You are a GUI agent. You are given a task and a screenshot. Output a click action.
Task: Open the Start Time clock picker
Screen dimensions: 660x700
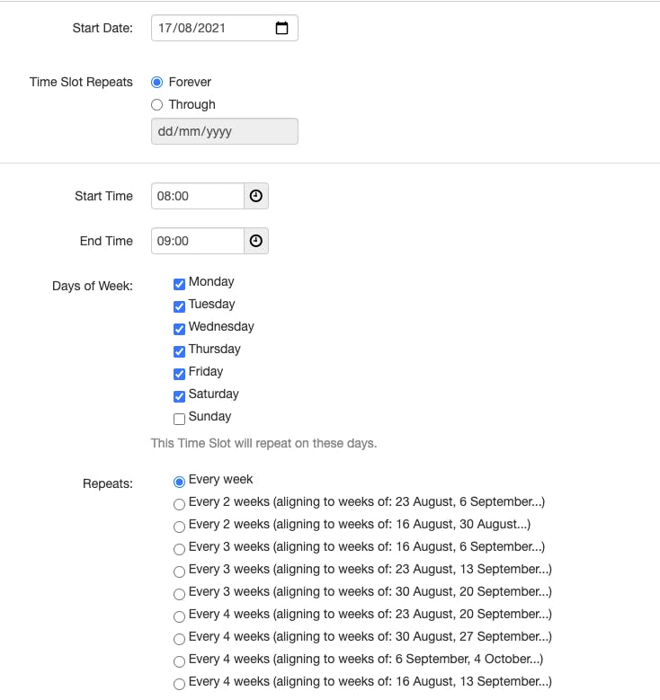(x=256, y=196)
